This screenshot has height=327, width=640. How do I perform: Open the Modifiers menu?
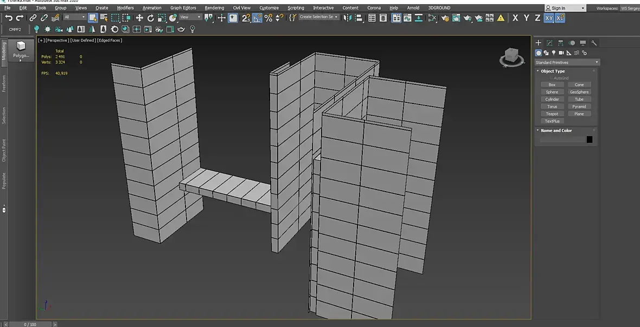click(x=125, y=8)
